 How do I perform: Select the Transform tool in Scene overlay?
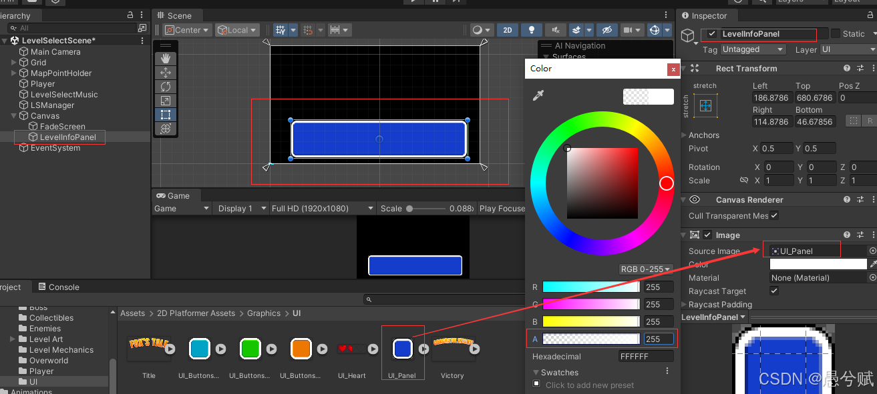pos(166,129)
